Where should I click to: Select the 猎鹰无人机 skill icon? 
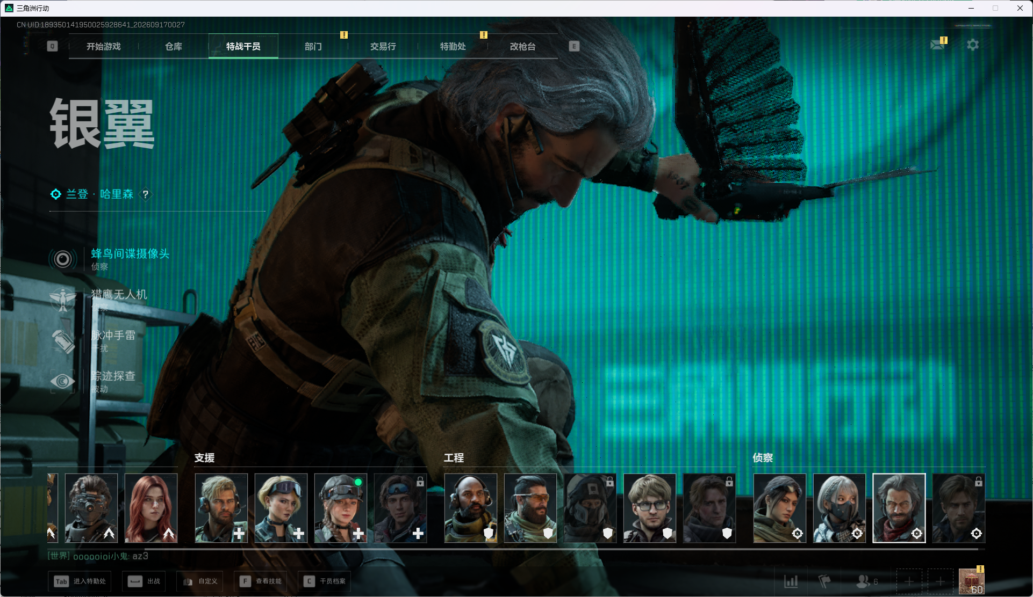coord(63,300)
